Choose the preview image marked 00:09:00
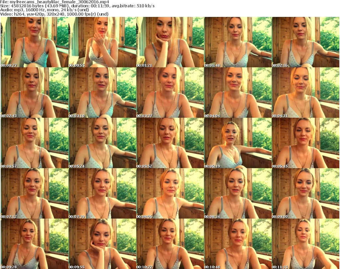The image size is (340, 269). pyautogui.click(x=305, y=193)
